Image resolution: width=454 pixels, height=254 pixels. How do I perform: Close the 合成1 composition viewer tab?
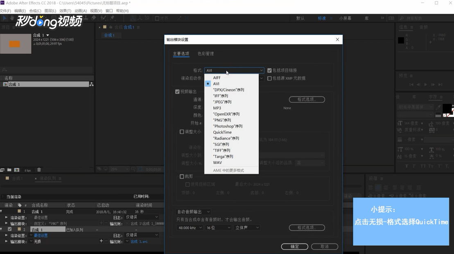click(99, 27)
